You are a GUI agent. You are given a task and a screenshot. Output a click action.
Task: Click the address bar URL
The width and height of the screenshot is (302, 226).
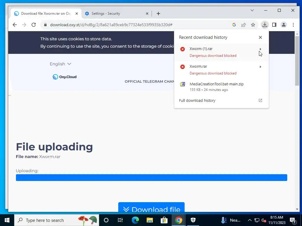point(111,25)
